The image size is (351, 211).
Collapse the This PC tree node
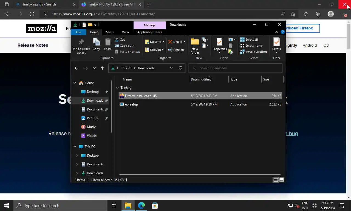(x=75, y=147)
